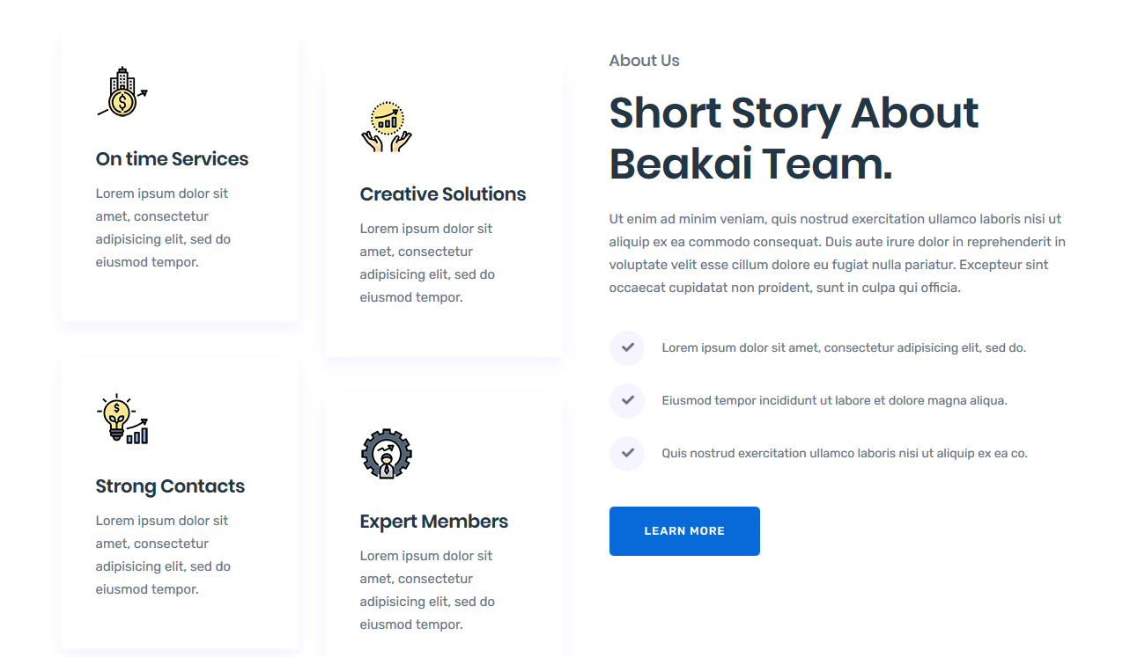Click the lightbulb with bar chart icon

tap(122, 420)
